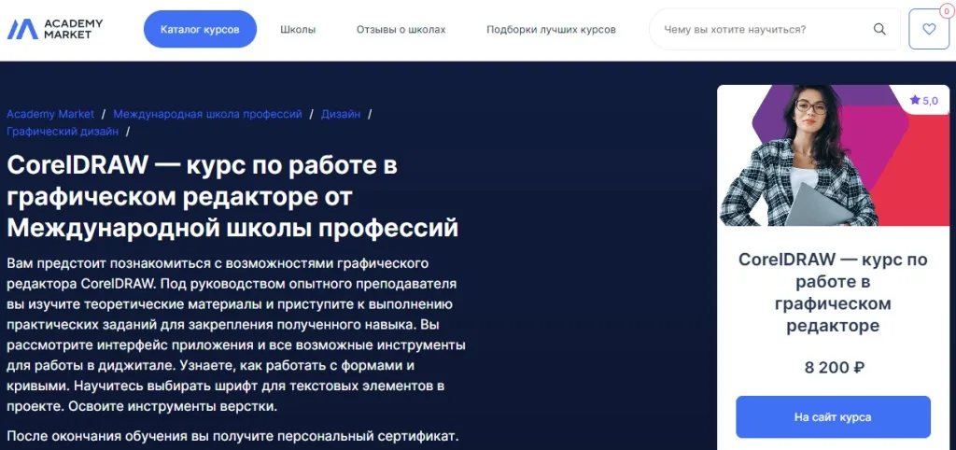Open Подборки лучших курсов menu item
Image resolution: width=956 pixels, height=450 pixels.
click(x=551, y=29)
